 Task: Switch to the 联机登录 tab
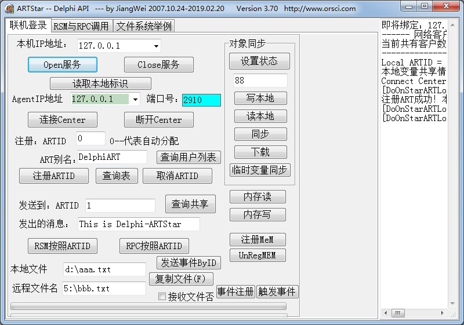point(28,25)
